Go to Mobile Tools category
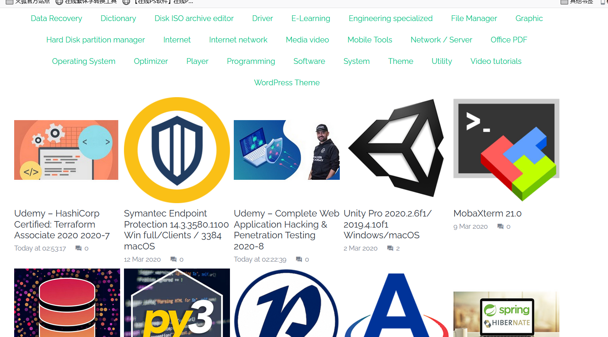 point(370,40)
